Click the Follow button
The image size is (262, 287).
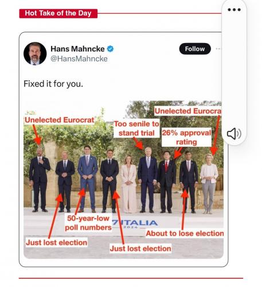point(195,49)
